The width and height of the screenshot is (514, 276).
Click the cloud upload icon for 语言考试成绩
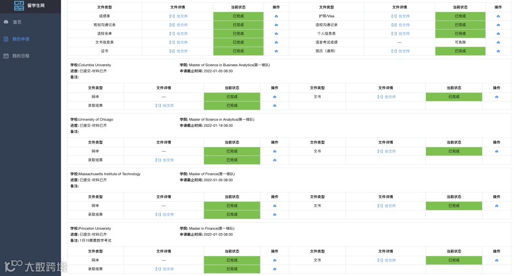click(x=498, y=42)
